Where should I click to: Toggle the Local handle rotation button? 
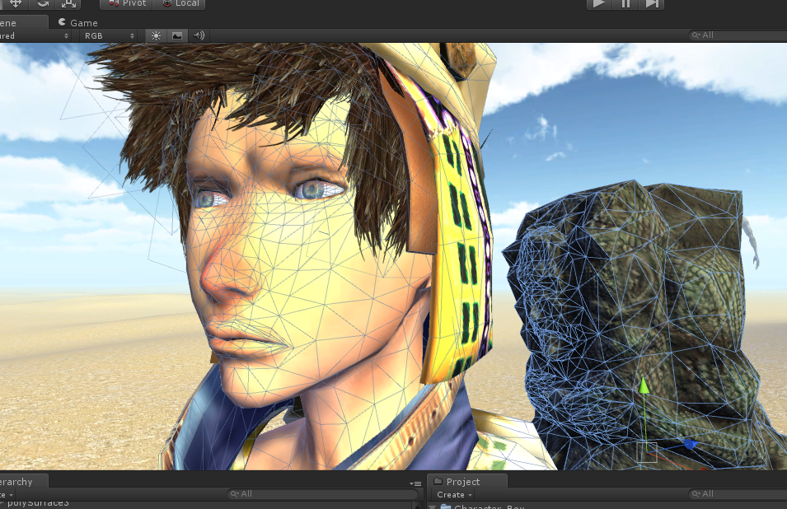(x=180, y=3)
